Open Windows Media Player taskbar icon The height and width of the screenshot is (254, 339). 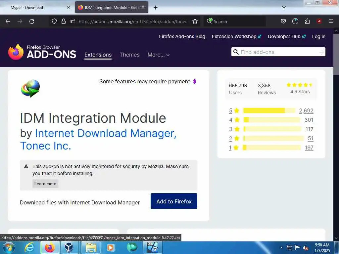click(111, 247)
